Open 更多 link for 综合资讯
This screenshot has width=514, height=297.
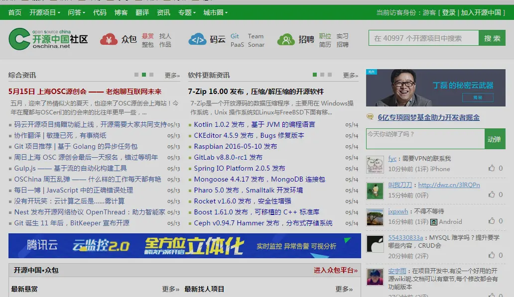[x=172, y=75]
